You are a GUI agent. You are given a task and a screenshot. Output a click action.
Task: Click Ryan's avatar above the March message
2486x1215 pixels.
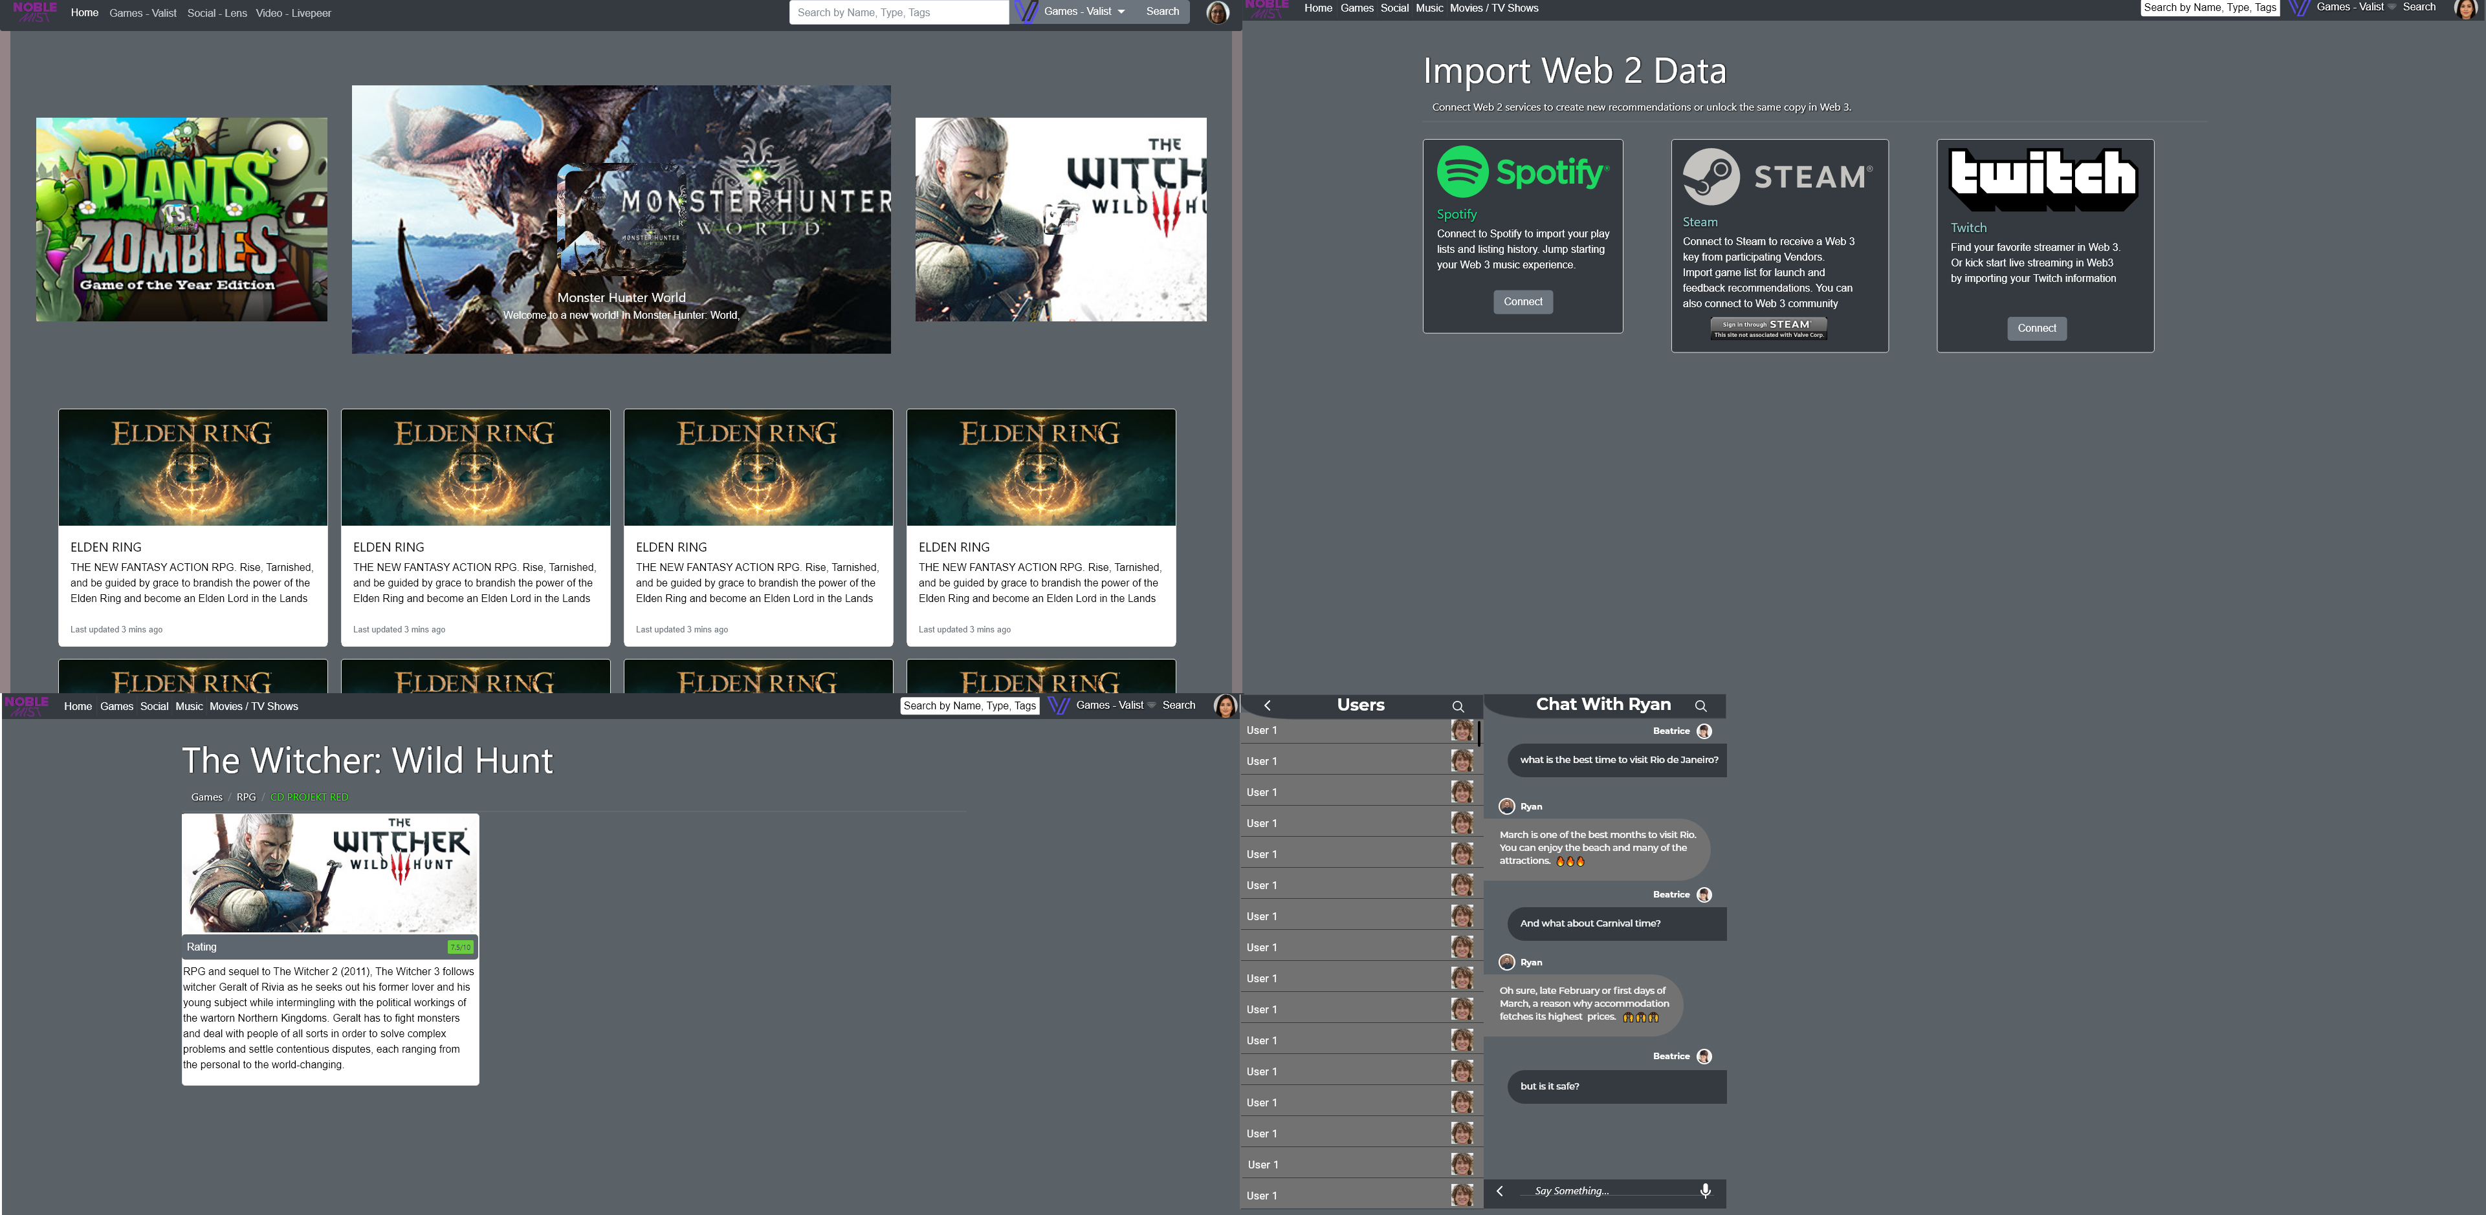tap(1506, 806)
